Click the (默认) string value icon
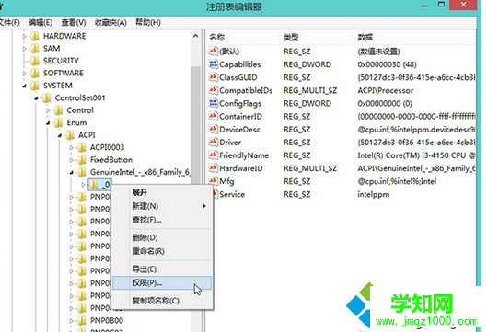The height and width of the screenshot is (332, 487). click(213, 51)
